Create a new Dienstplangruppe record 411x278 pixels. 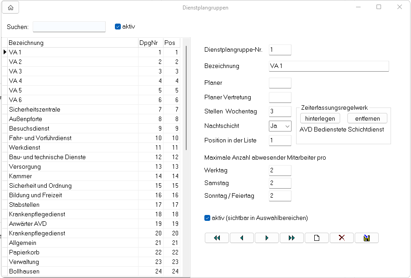click(317, 238)
